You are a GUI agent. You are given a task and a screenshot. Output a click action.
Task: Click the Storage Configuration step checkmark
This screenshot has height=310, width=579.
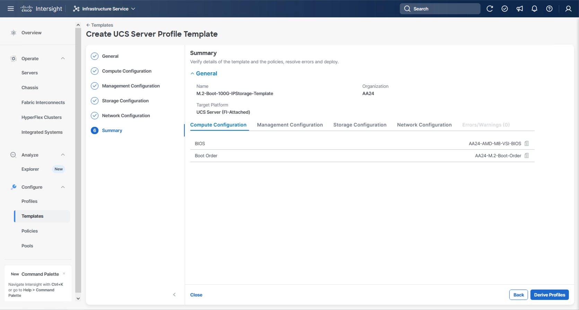95,101
